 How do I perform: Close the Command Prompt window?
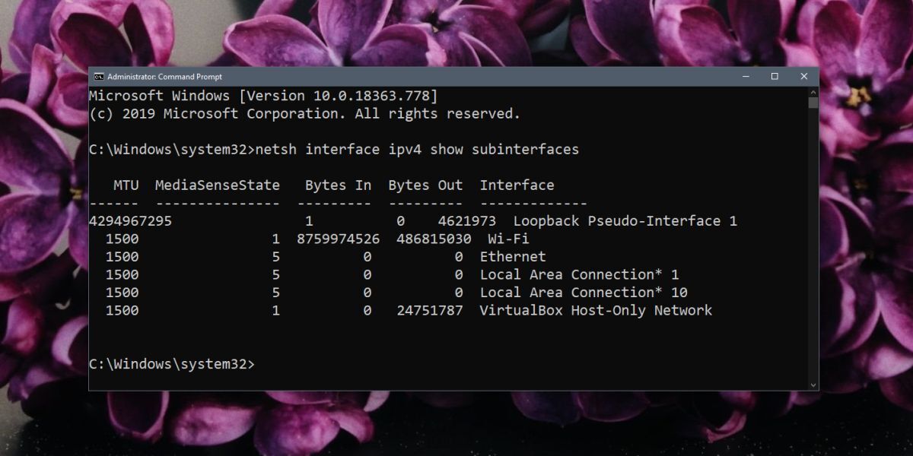[804, 76]
